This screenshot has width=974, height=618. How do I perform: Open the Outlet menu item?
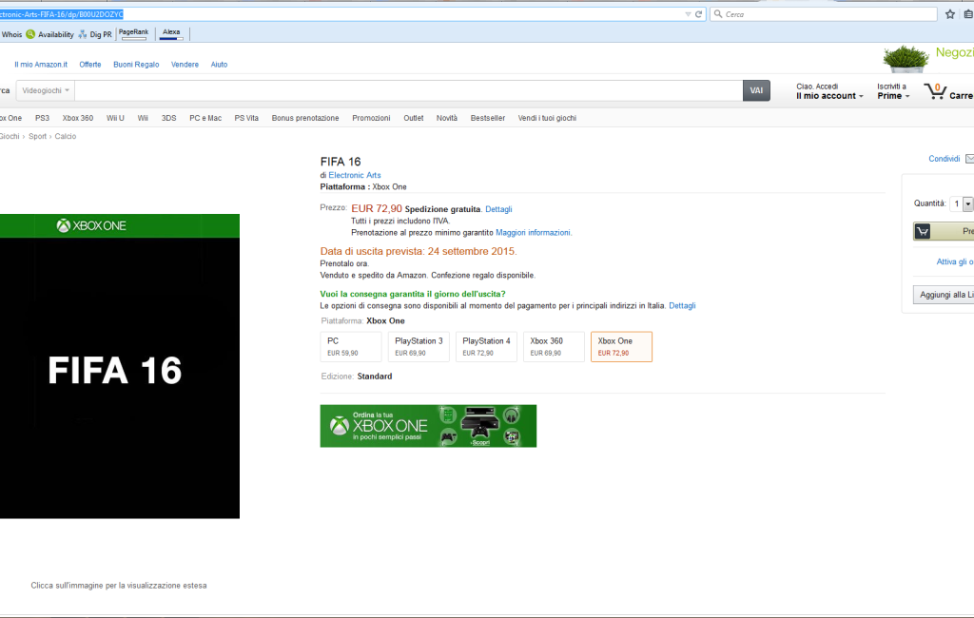tap(413, 118)
